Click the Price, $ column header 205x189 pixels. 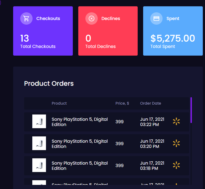[x=122, y=103]
